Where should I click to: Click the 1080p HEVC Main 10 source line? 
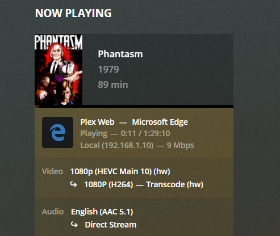(x=120, y=171)
